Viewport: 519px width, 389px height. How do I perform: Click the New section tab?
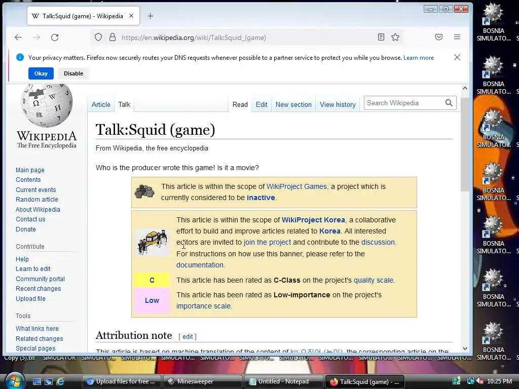click(293, 104)
